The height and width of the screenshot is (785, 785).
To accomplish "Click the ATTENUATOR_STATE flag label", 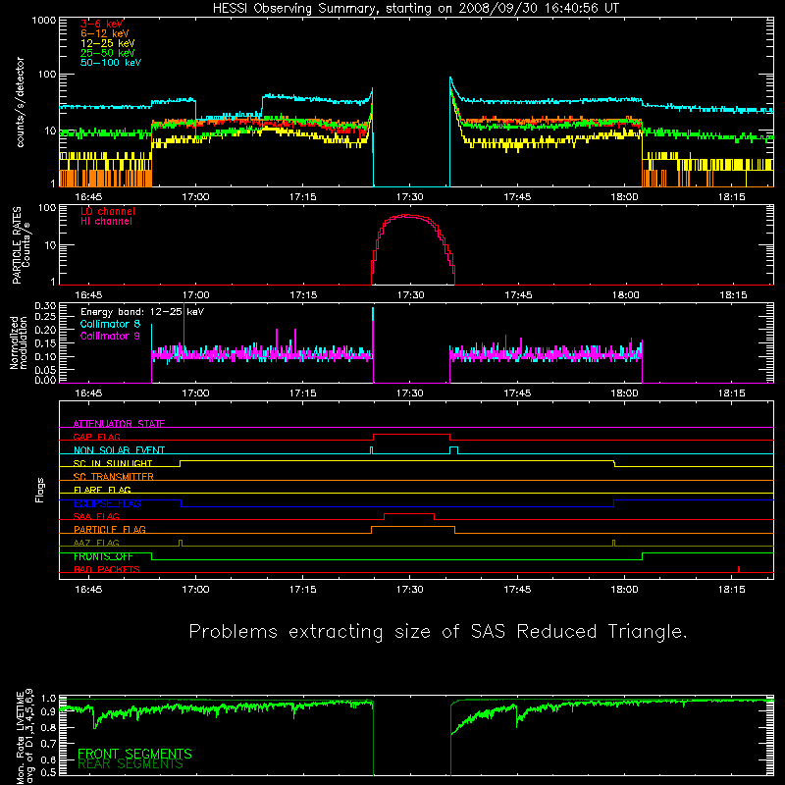I will 119,424.
